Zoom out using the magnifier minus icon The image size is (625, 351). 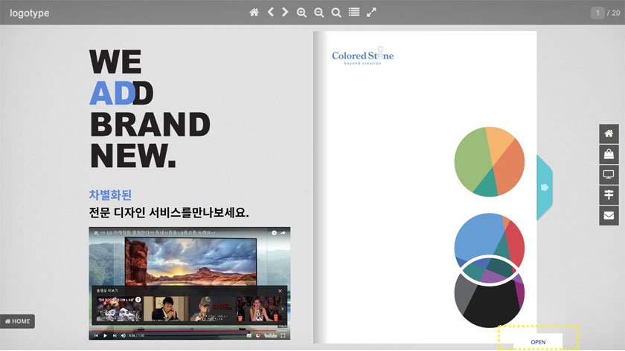point(319,13)
